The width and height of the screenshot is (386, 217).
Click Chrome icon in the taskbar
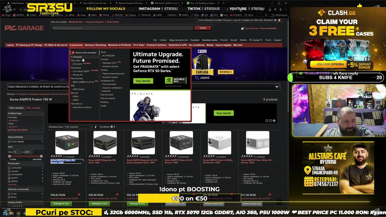click(x=18, y=213)
